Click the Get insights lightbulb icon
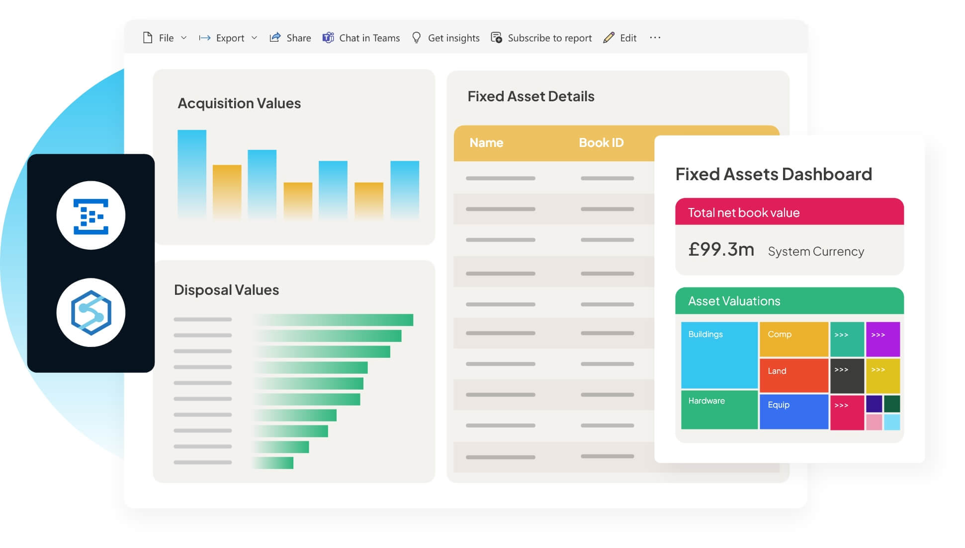965x548 pixels. pyautogui.click(x=417, y=38)
